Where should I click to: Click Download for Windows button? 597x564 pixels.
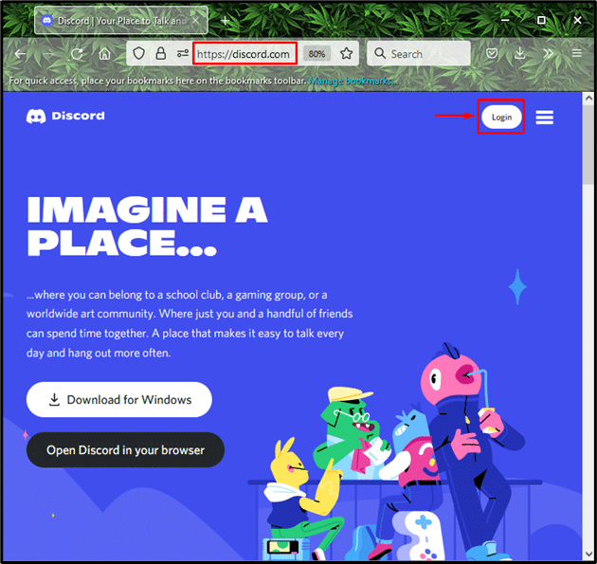point(119,399)
